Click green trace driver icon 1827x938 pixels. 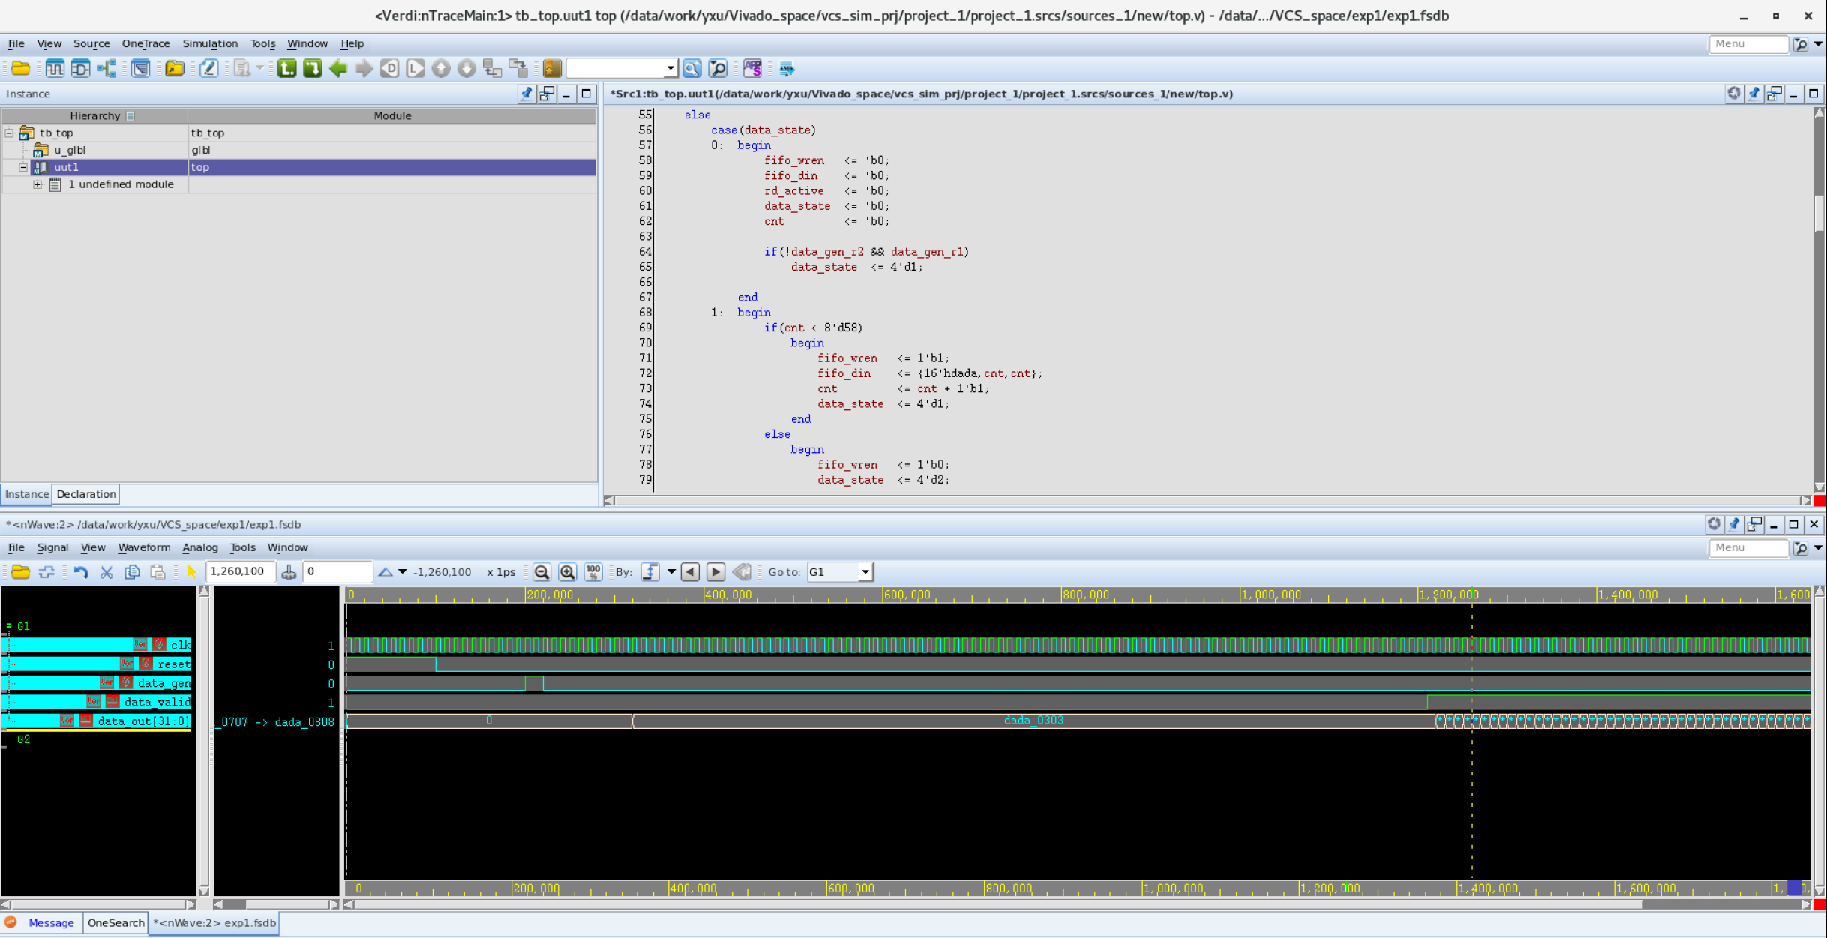[x=287, y=69]
